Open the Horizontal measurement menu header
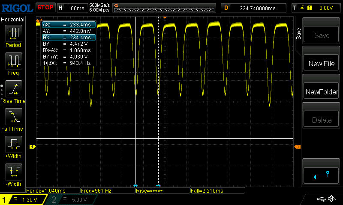343x205 pixels. (x=13, y=20)
